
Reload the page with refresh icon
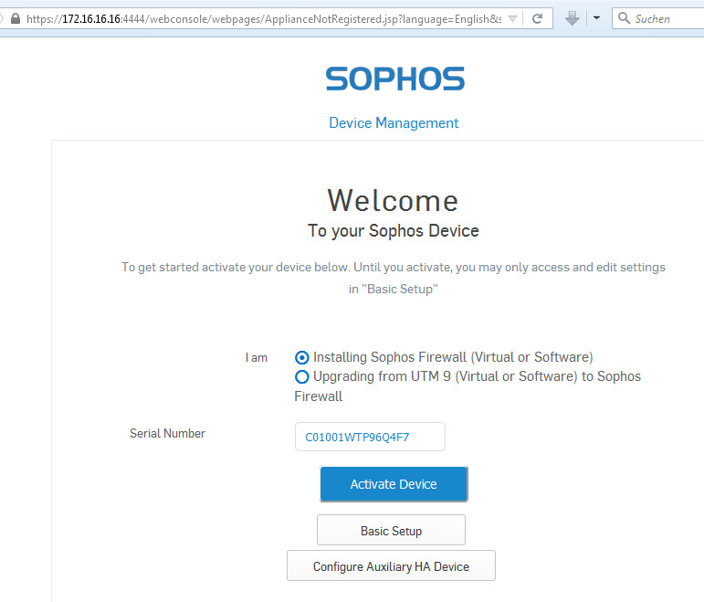[x=538, y=19]
